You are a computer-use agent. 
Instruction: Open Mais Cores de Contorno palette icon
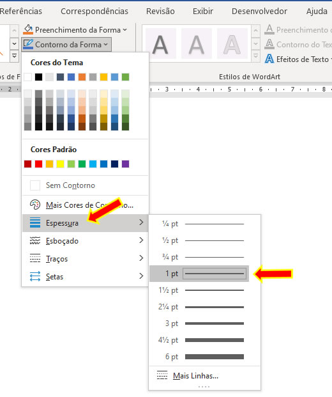click(x=35, y=205)
